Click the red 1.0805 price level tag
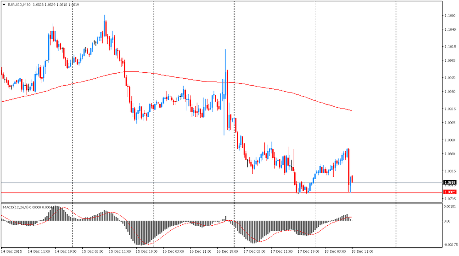Image resolution: width=459 pixels, height=256 pixels. point(450,192)
